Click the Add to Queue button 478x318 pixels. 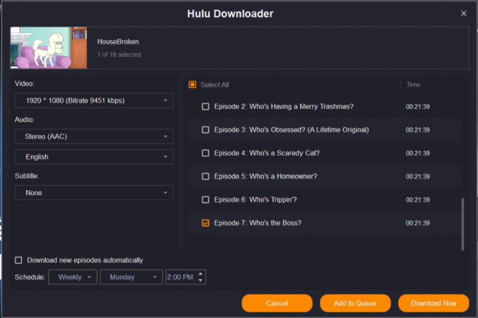pyautogui.click(x=355, y=303)
